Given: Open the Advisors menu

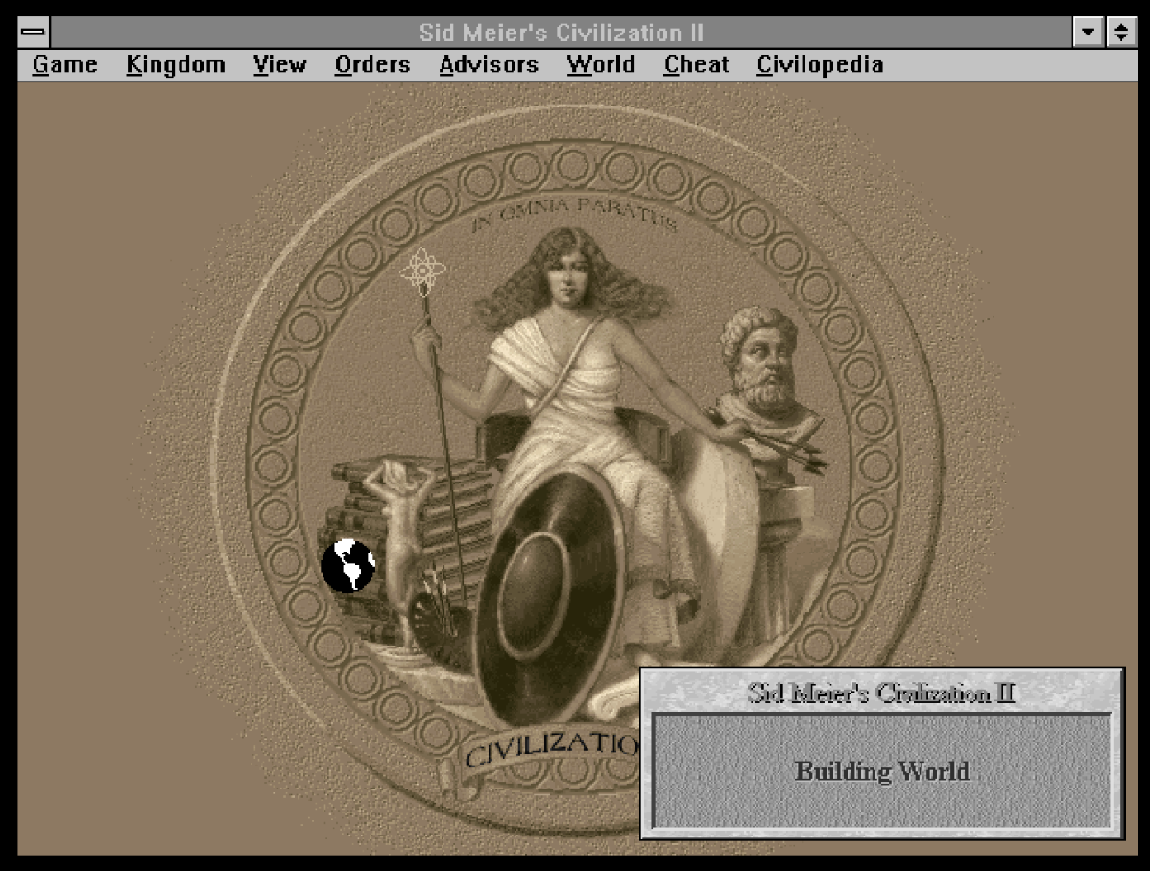Looking at the screenshot, I should click(x=489, y=65).
